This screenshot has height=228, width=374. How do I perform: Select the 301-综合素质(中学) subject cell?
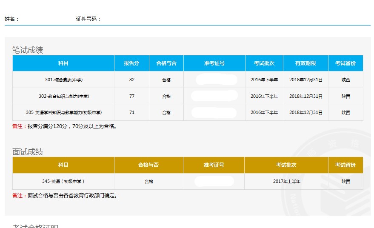(64, 80)
